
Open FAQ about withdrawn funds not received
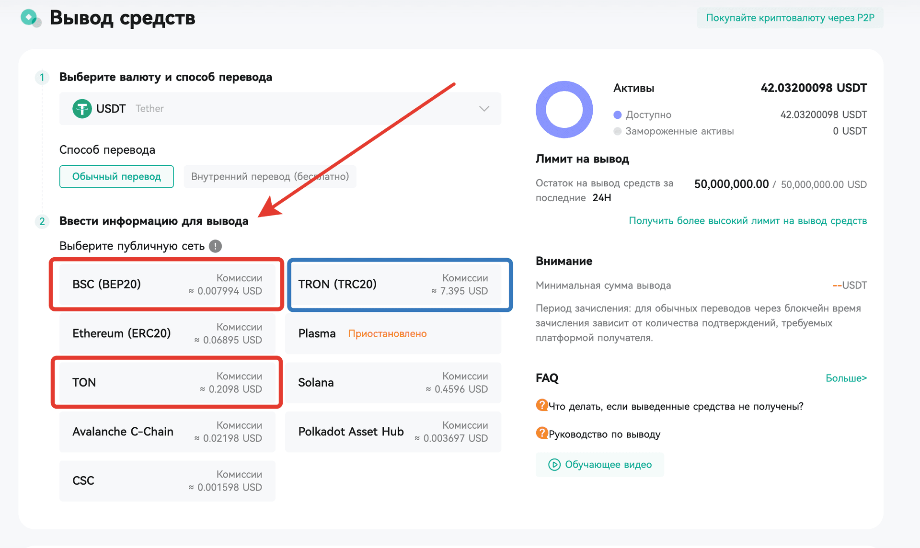(x=676, y=406)
